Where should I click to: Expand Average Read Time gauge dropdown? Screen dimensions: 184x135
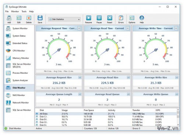[128, 28]
